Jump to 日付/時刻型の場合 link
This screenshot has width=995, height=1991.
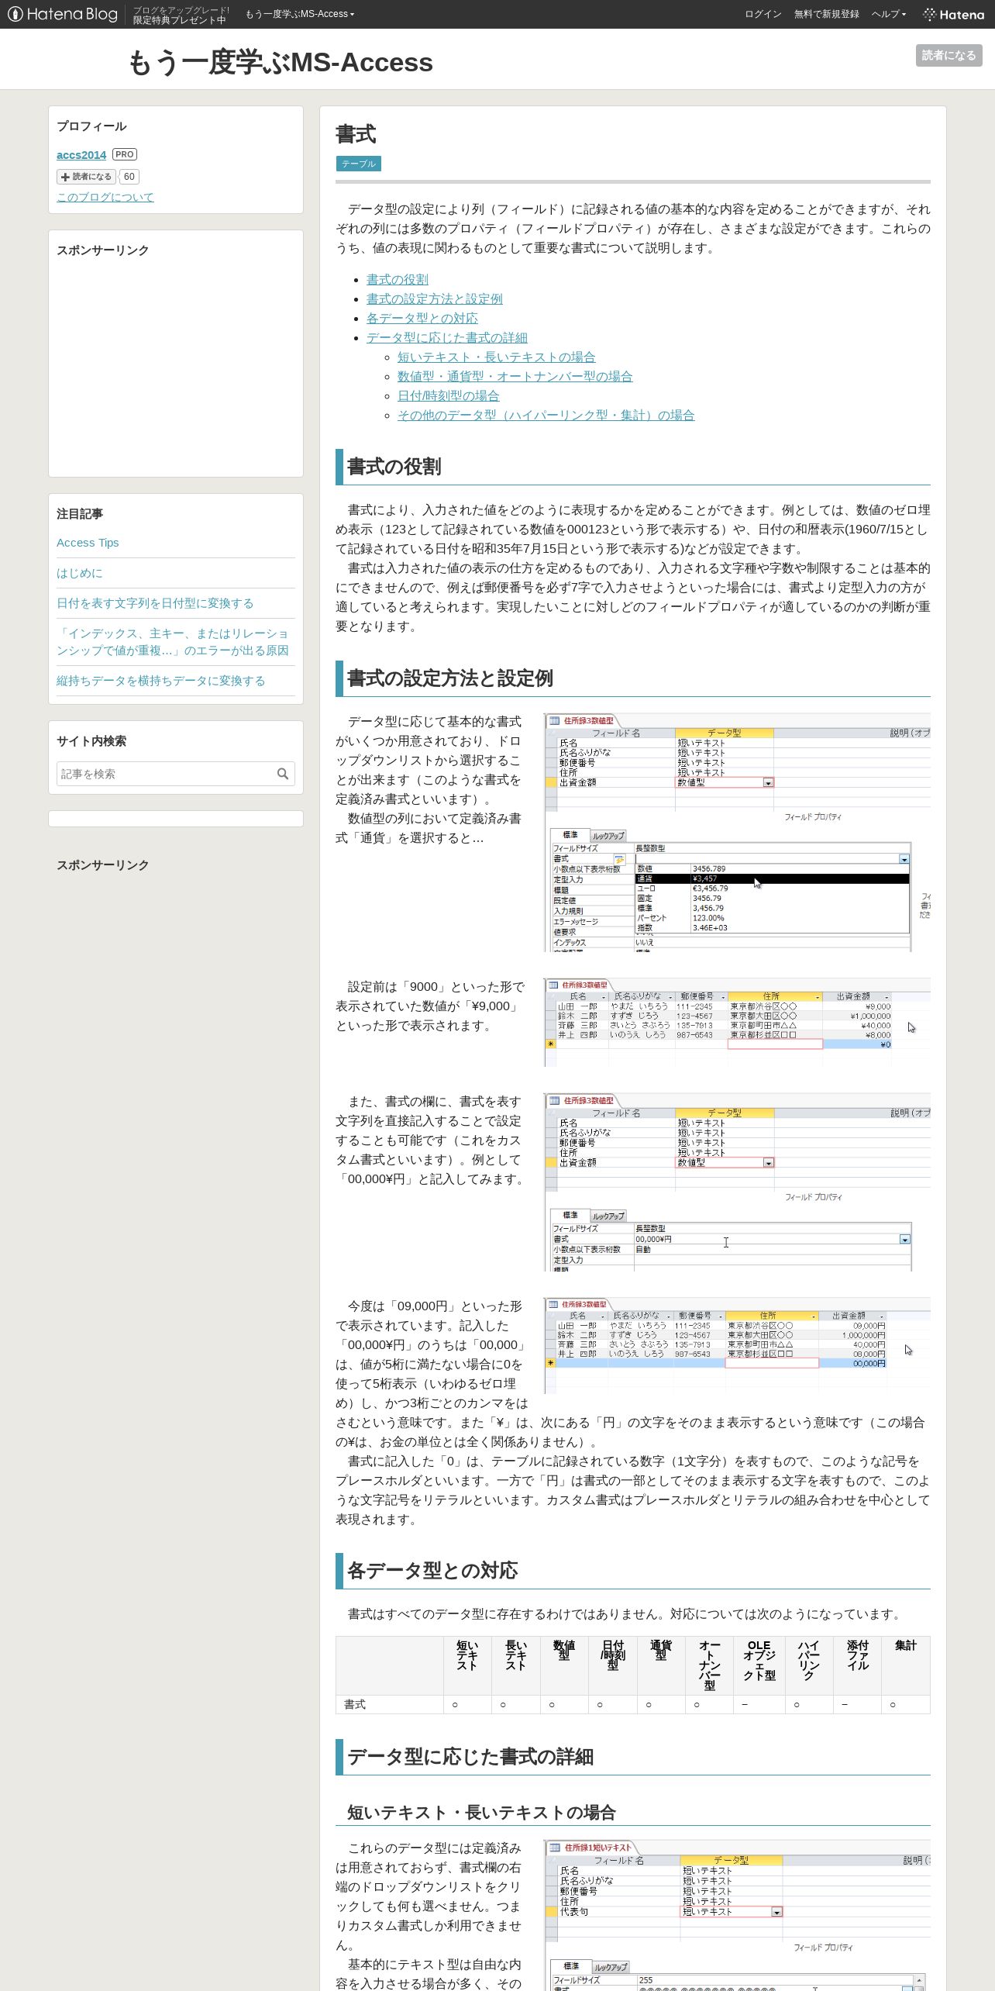[x=448, y=395]
